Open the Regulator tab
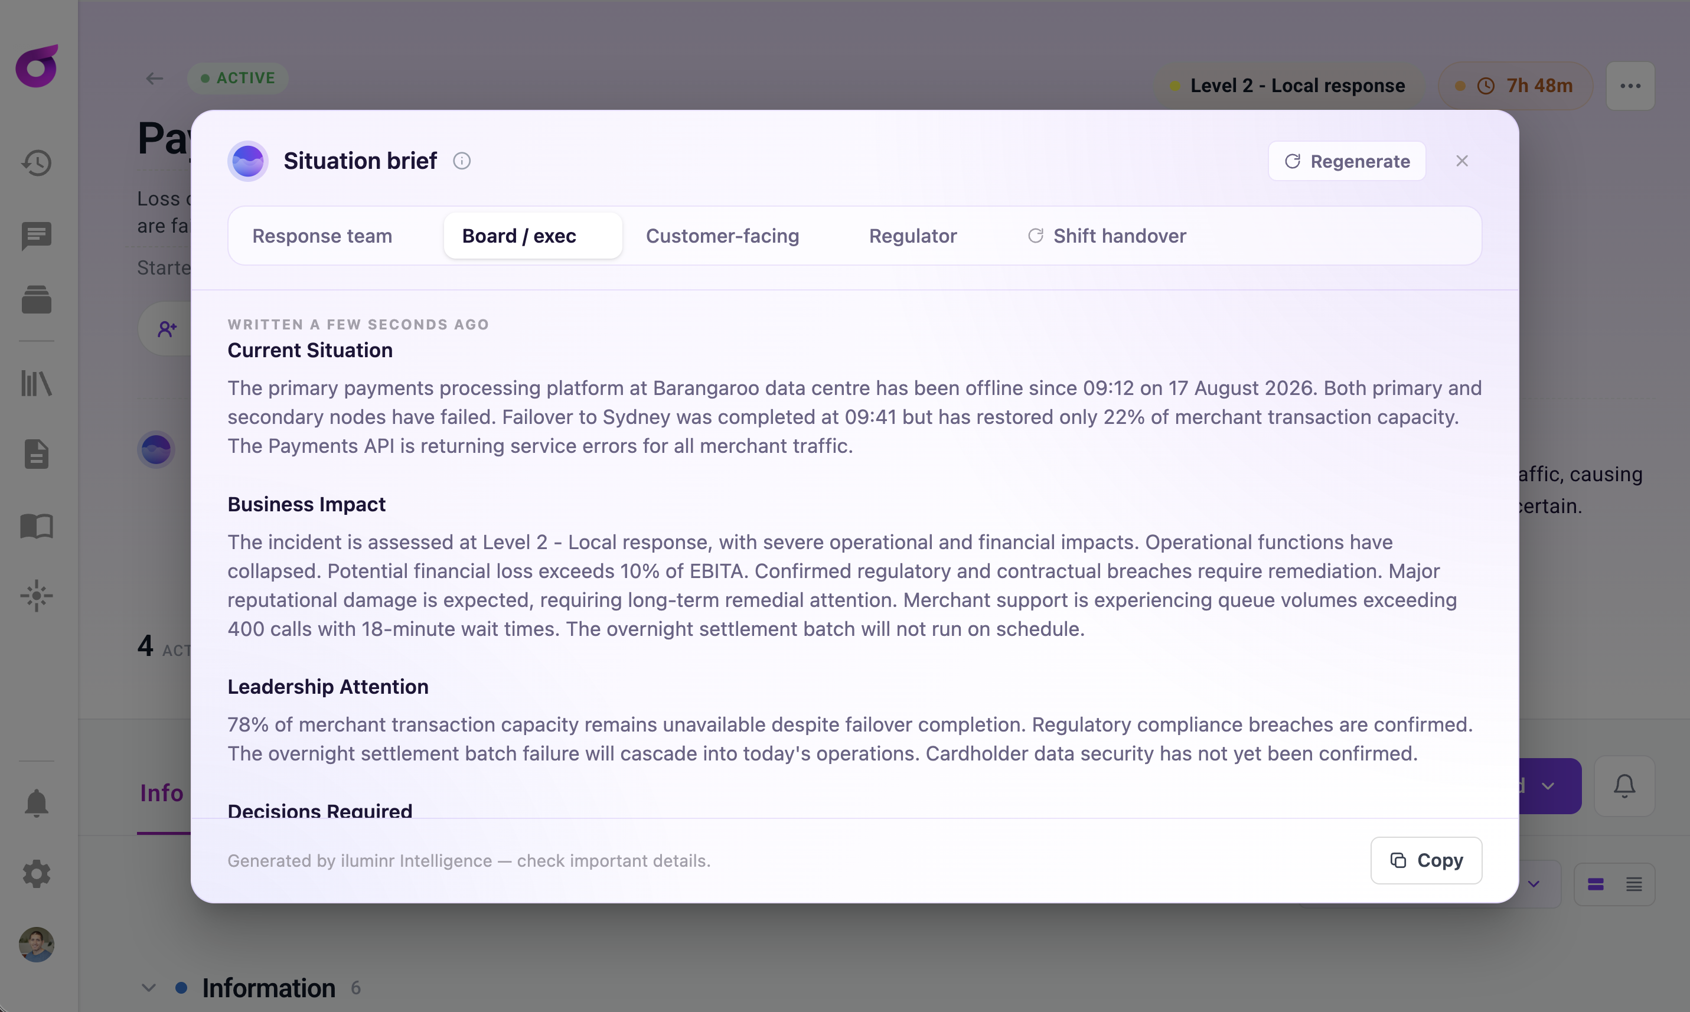This screenshot has height=1012, width=1690. [912, 236]
